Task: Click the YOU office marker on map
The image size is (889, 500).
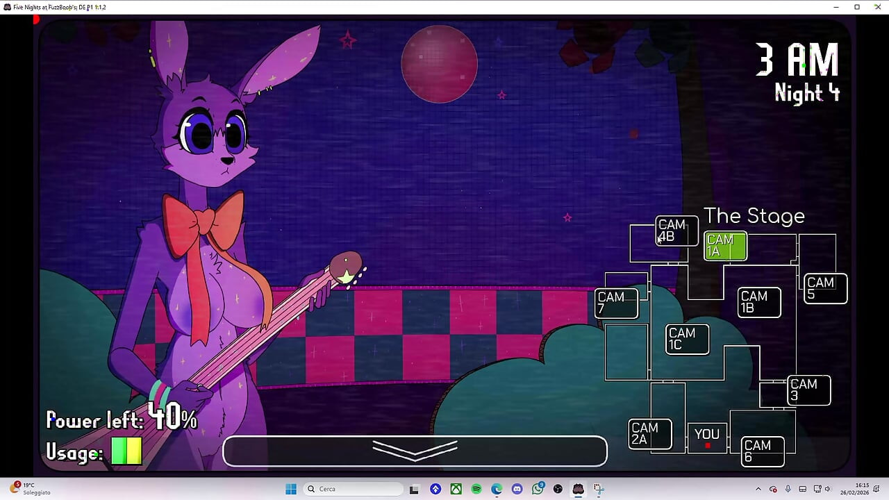Action: click(x=707, y=438)
